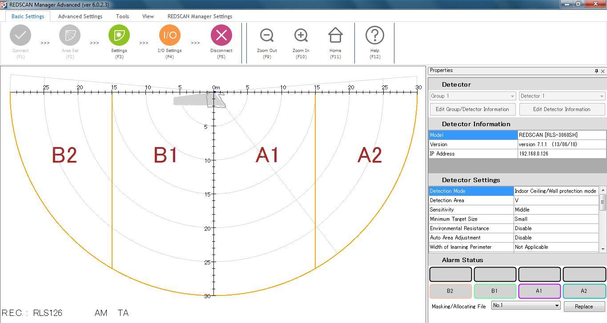Toggle the A1 alarm status indicator
The height and width of the screenshot is (323, 607).
[x=539, y=291]
